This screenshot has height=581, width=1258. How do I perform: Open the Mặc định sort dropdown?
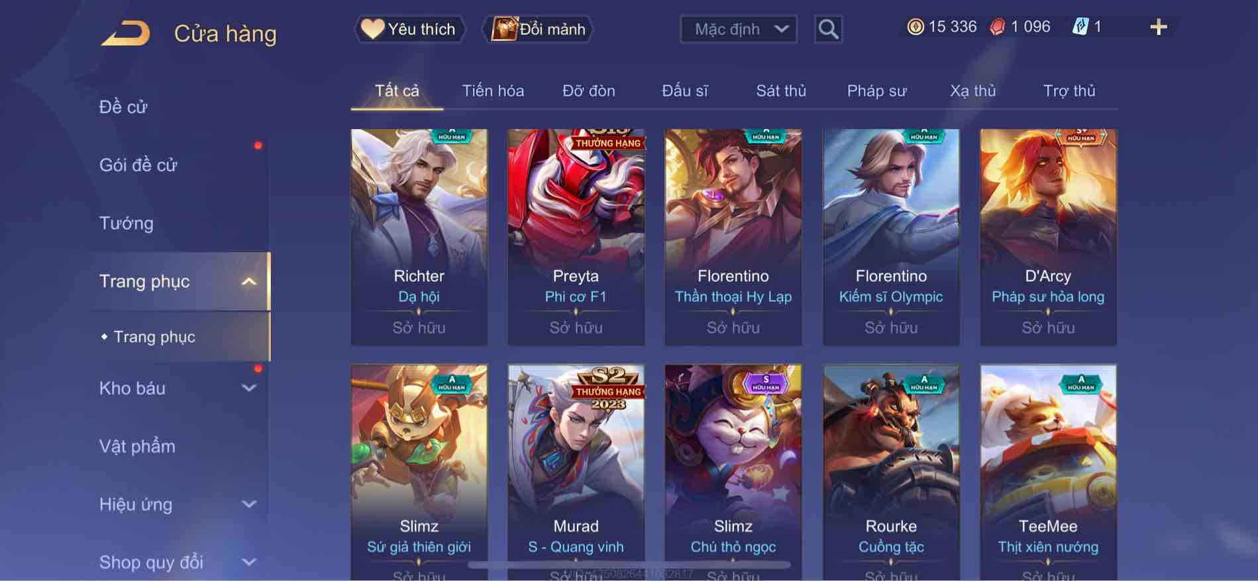739,29
